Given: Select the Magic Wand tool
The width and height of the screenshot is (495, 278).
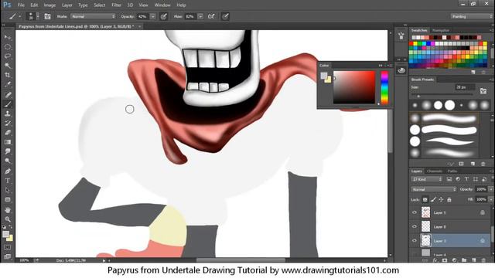Looking at the screenshot, I should coord(8,66).
